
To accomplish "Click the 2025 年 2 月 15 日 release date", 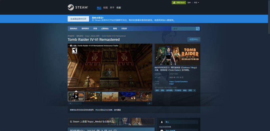I will point(176,77).
